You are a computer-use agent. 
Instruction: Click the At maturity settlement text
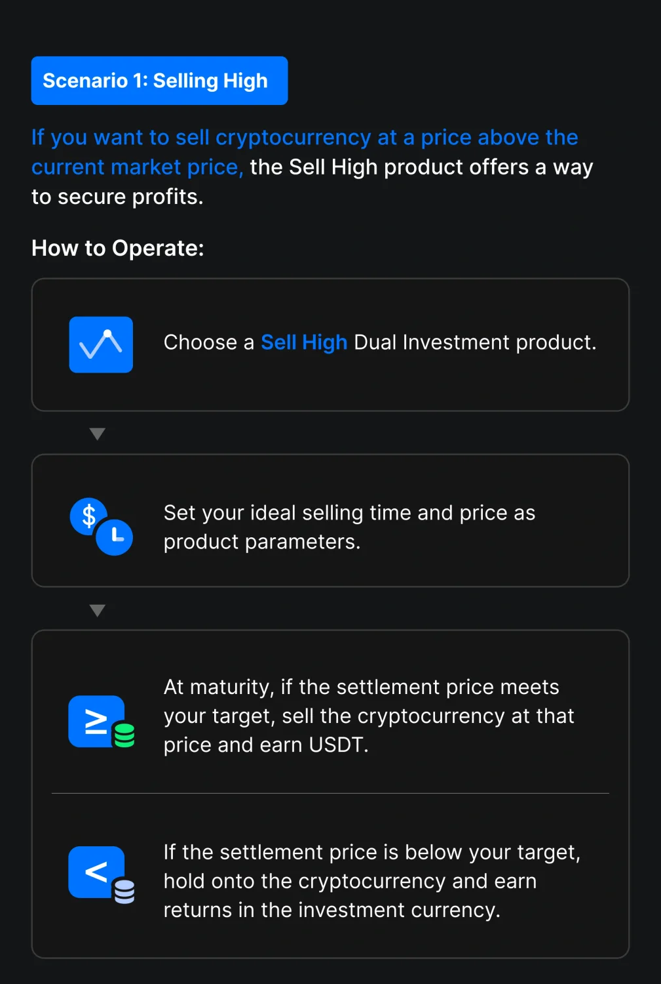[x=369, y=716]
